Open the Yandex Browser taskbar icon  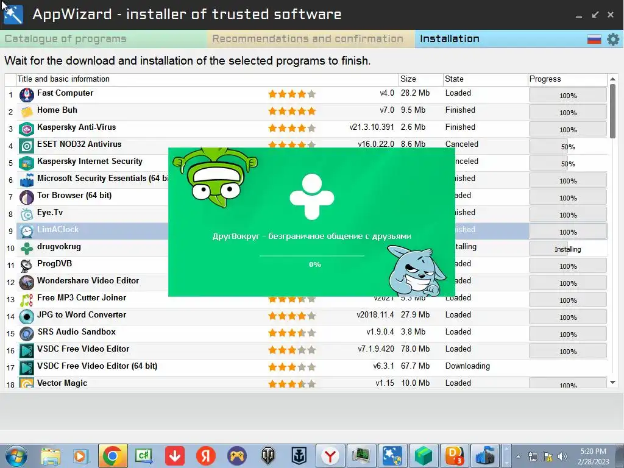coord(330,456)
